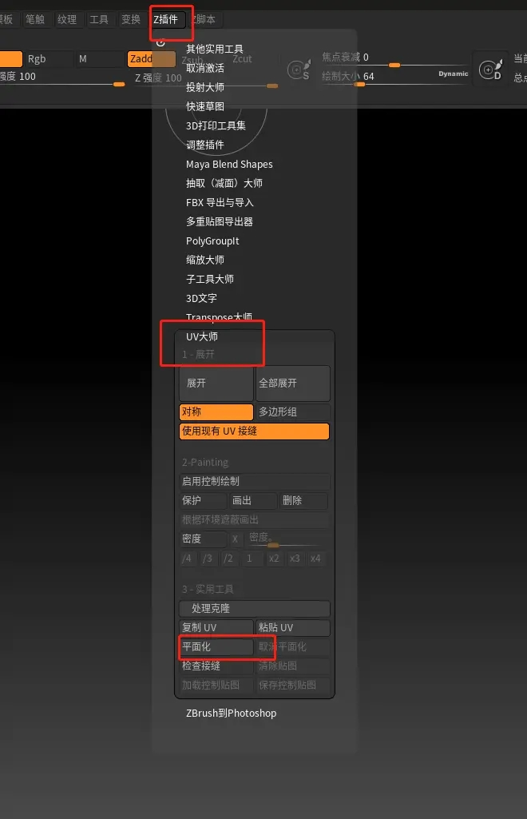This screenshot has width=527, height=819.
Task: Click the 粘贴 UV button
Action: point(293,628)
